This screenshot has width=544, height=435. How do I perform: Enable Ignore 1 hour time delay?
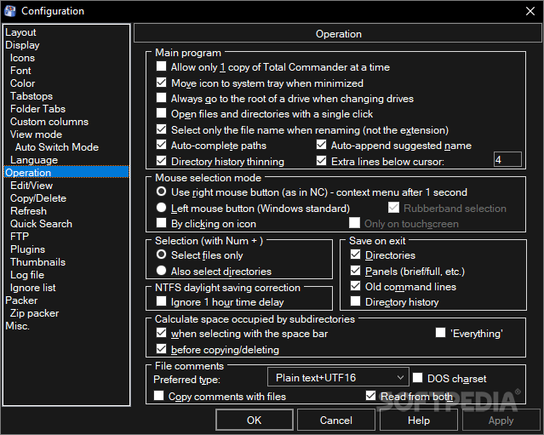pyautogui.click(x=161, y=301)
